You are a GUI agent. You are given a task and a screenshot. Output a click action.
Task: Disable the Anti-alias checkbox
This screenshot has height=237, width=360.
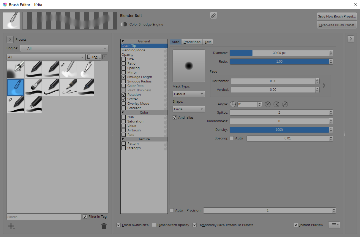tap(175, 117)
